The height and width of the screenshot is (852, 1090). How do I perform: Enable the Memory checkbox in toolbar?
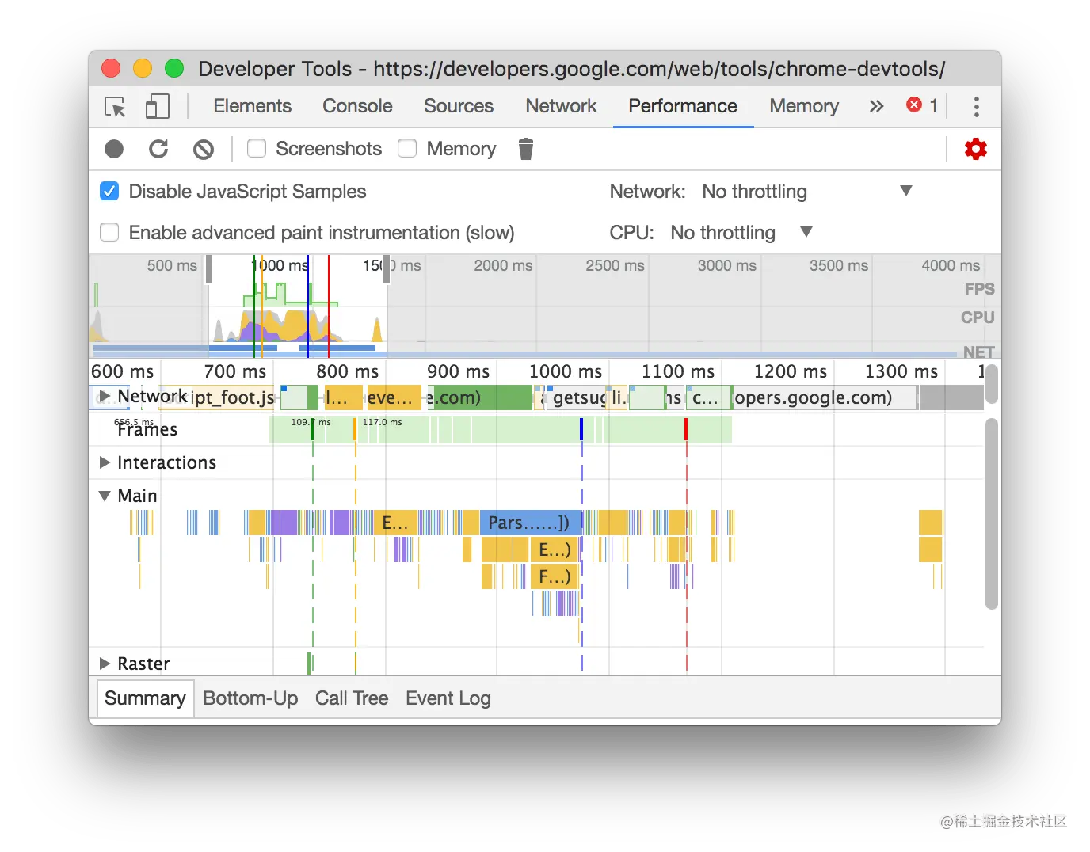point(407,148)
